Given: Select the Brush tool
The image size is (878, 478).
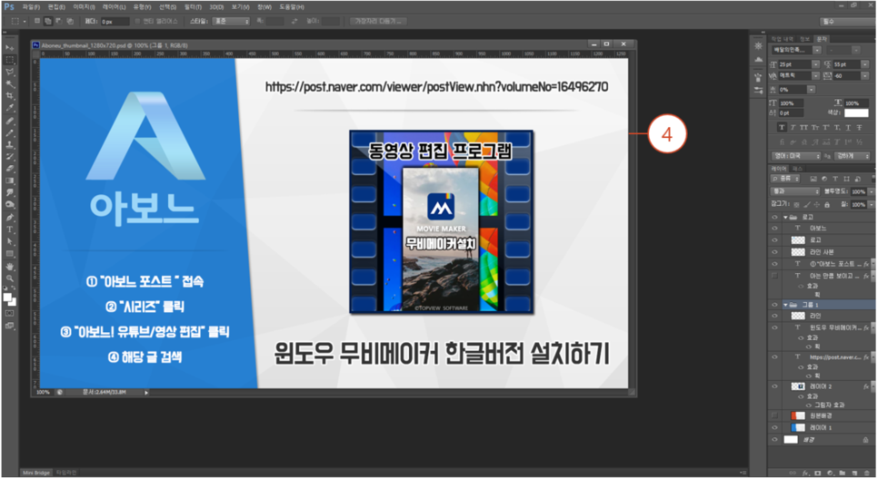Looking at the screenshot, I should click(9, 132).
